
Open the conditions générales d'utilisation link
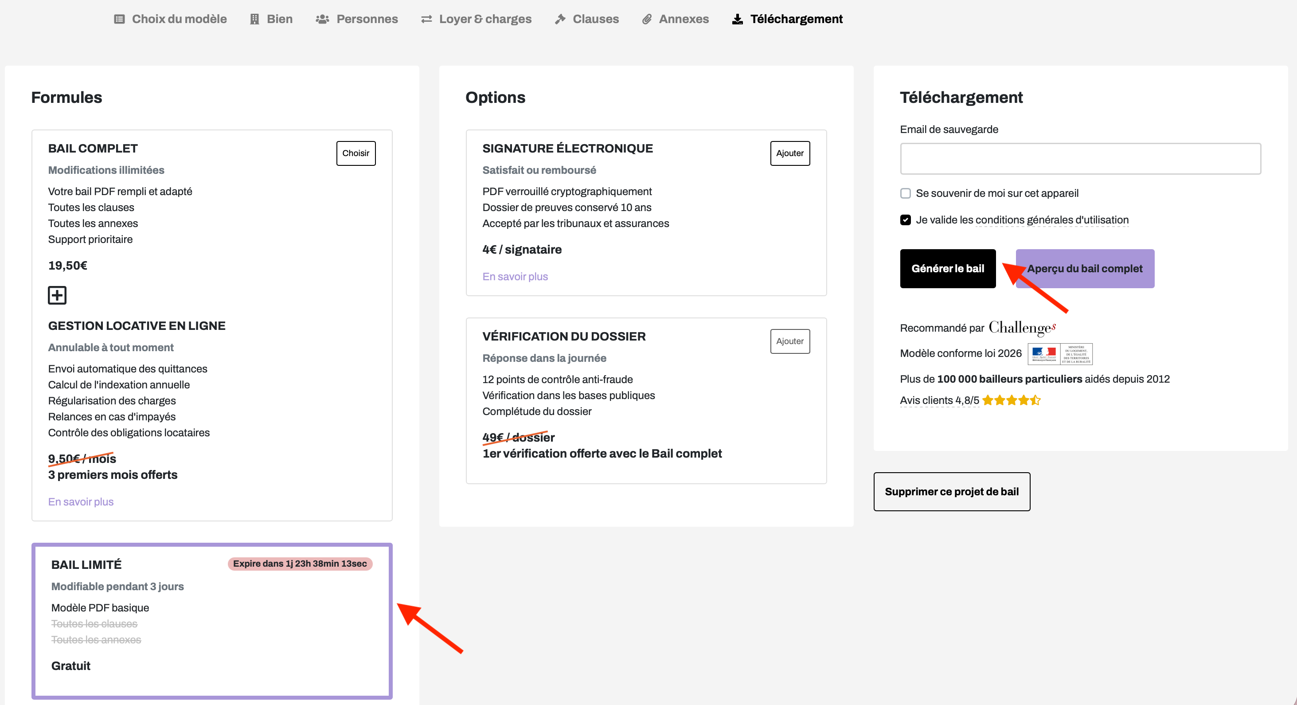coord(1052,220)
